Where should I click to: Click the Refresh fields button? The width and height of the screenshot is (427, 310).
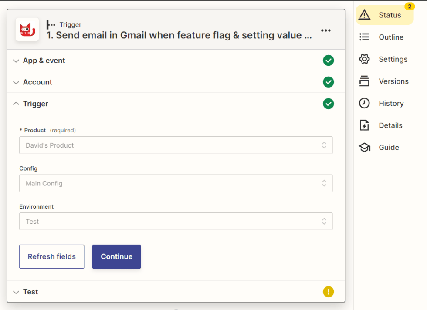[51, 256]
